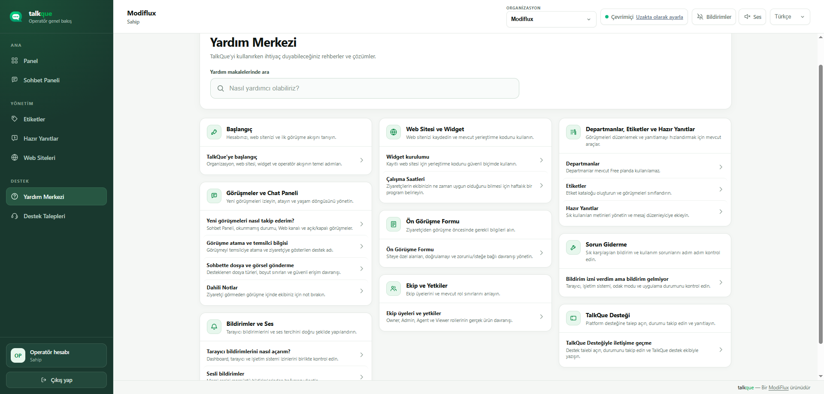Toggle Bildirimler notifications button in header
The image size is (824, 394).
point(714,17)
